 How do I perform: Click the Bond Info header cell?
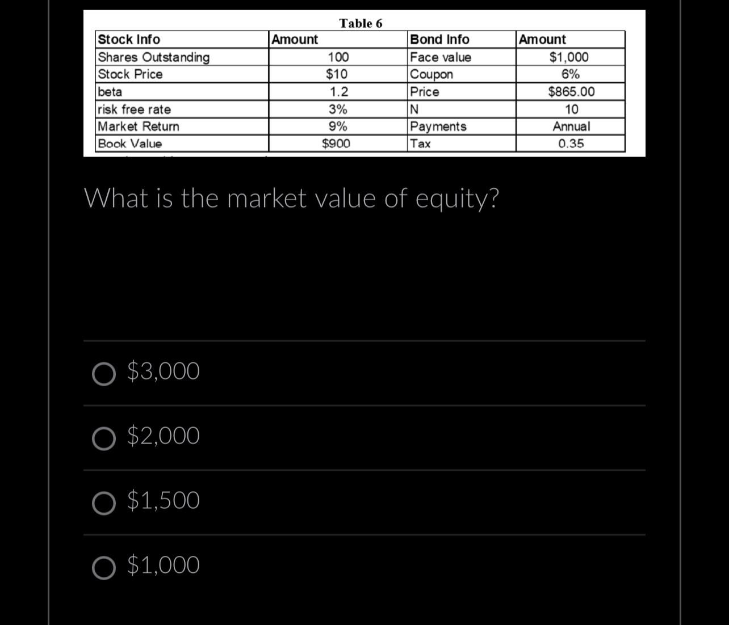pos(440,40)
